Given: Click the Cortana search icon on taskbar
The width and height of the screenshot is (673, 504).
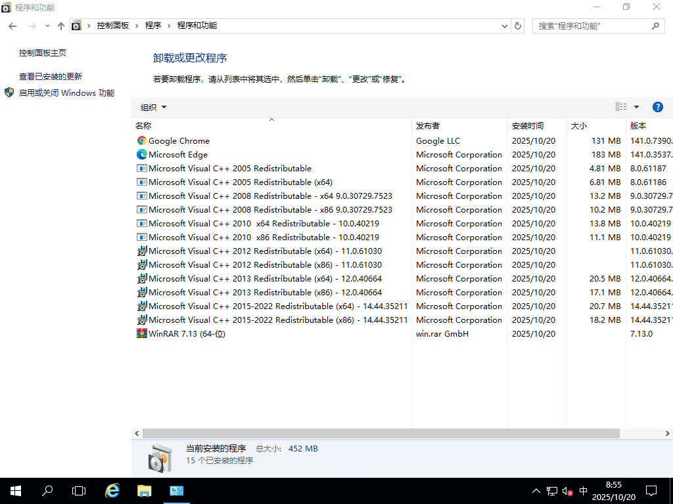Looking at the screenshot, I should [x=47, y=490].
